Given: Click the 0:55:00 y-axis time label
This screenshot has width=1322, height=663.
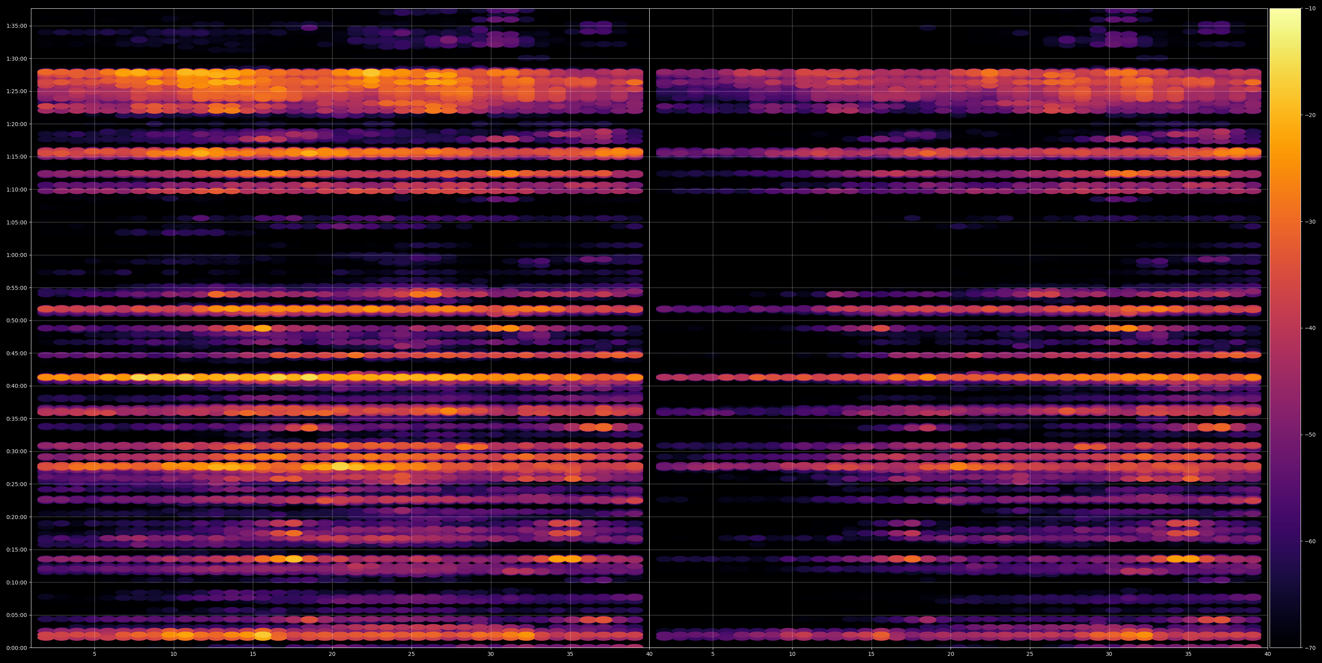Looking at the screenshot, I should tap(16, 287).
